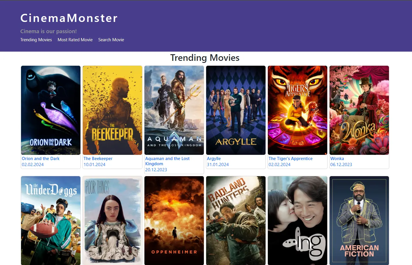Open the Most Rated Movie page
Screen dimensions: 412x265
75,40
